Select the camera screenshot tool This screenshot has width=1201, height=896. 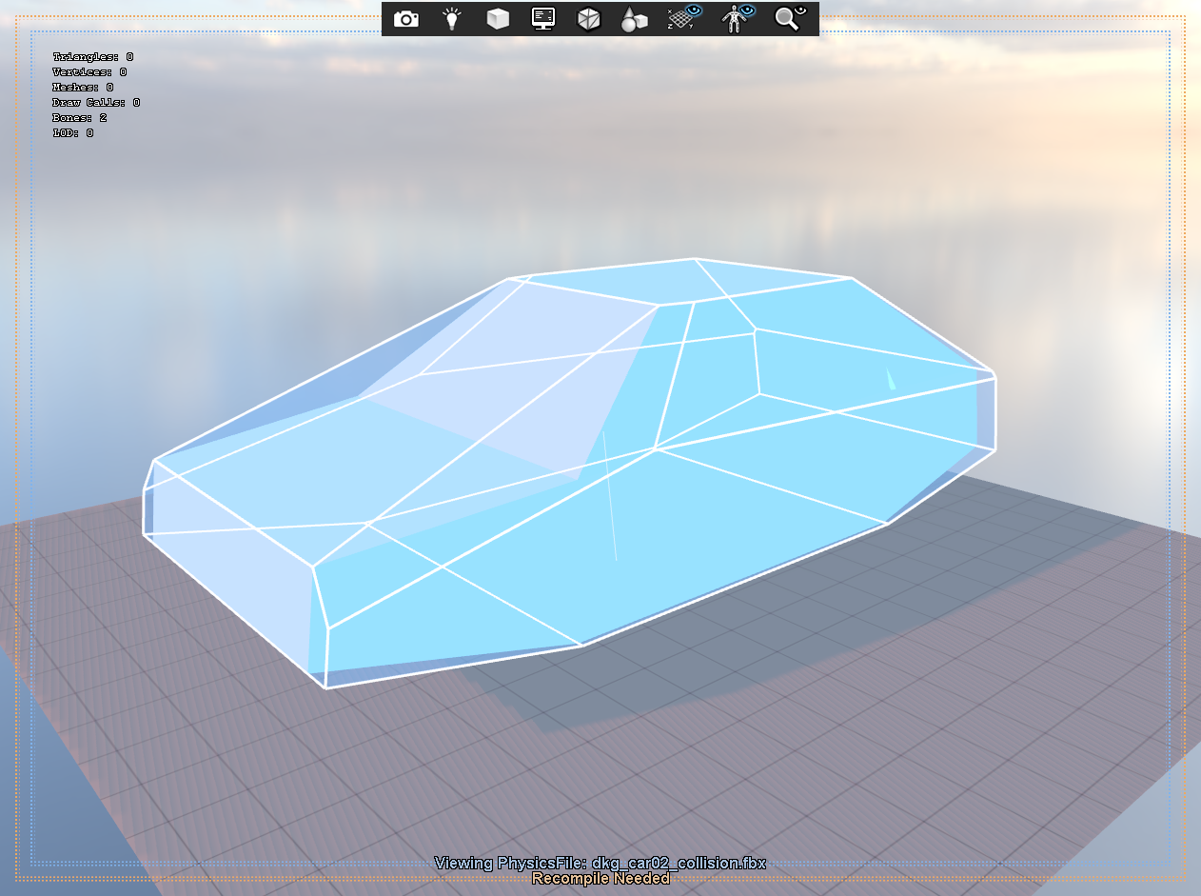click(404, 18)
